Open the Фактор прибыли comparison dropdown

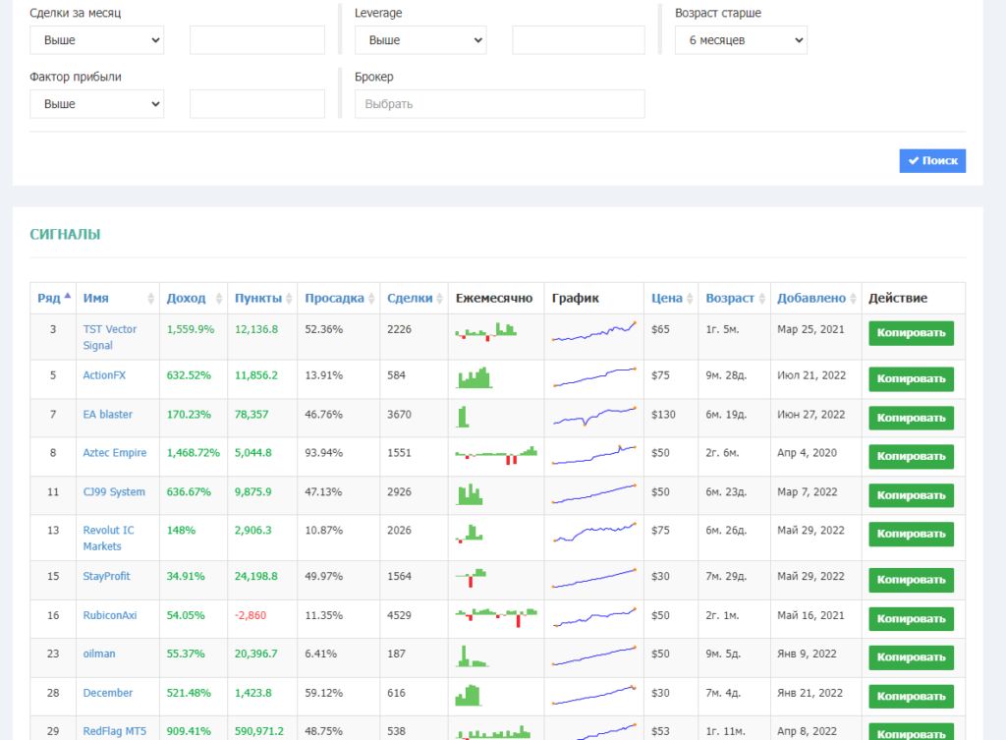(96, 104)
